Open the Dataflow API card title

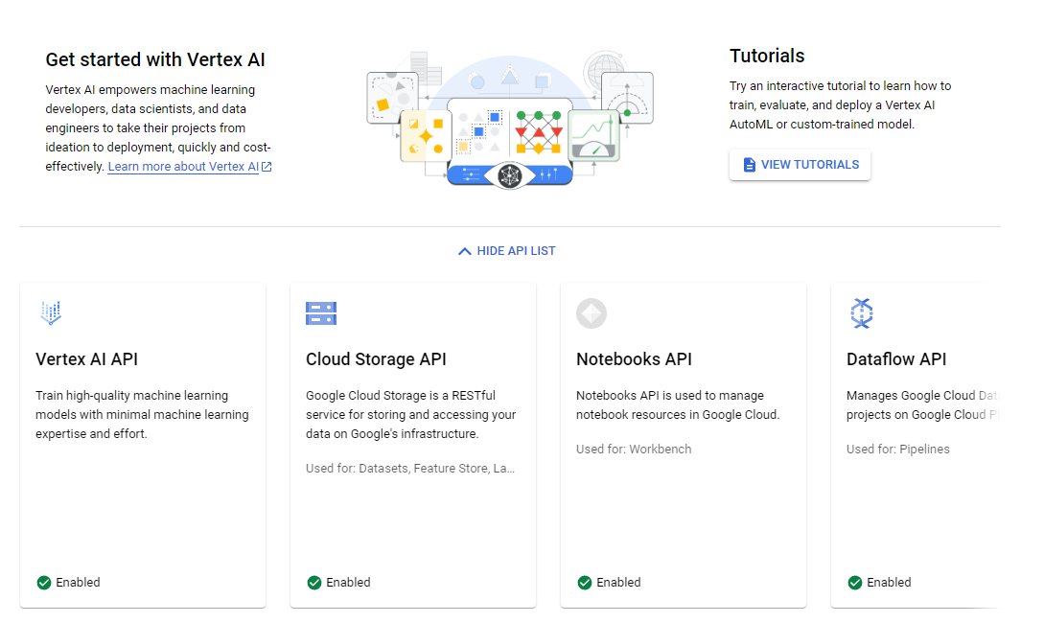click(896, 359)
